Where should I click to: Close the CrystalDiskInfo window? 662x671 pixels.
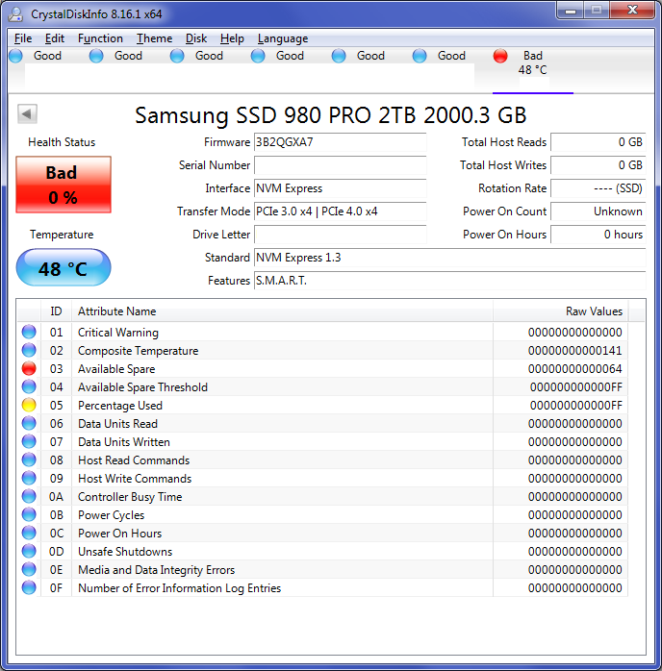click(x=632, y=11)
